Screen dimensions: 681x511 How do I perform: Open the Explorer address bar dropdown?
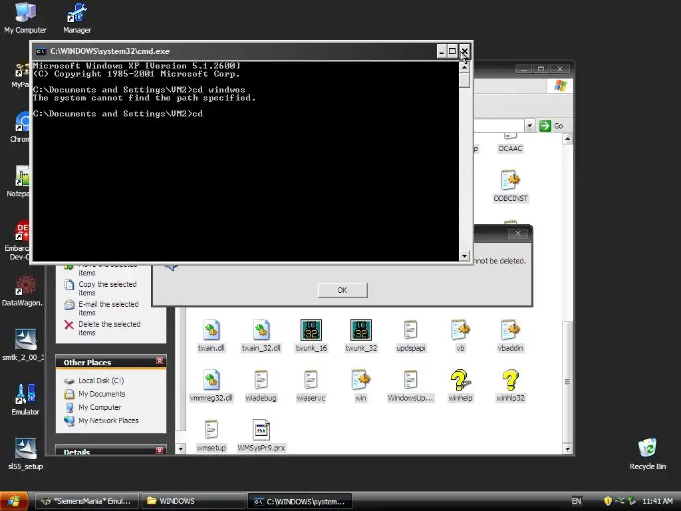[529, 126]
